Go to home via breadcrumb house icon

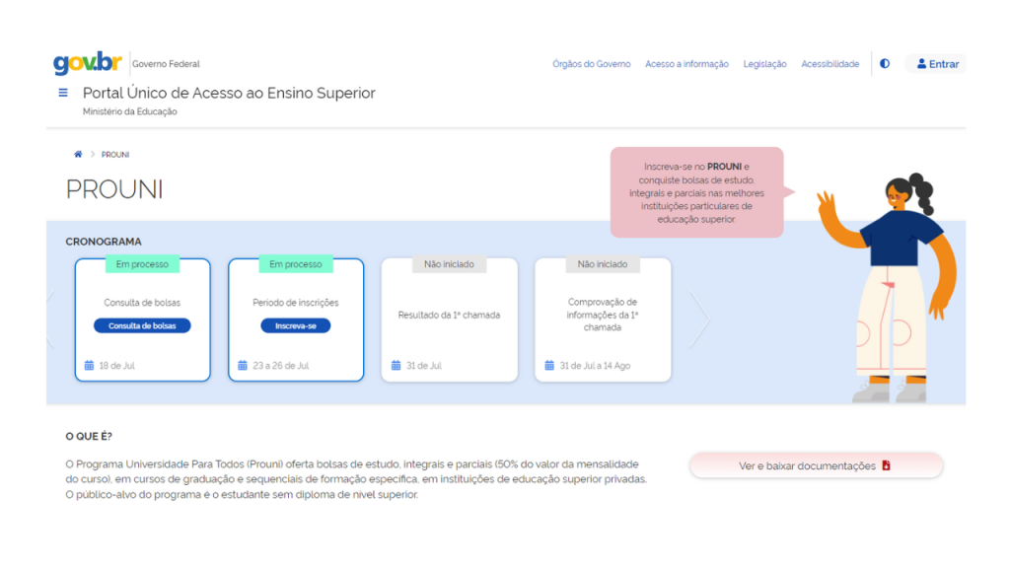point(78,154)
